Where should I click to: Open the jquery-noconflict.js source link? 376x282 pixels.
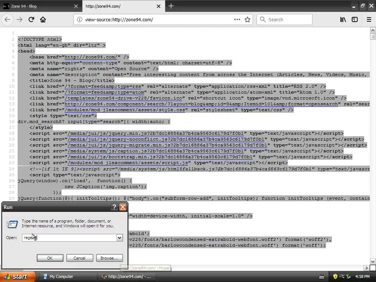pyautogui.click(x=166, y=139)
